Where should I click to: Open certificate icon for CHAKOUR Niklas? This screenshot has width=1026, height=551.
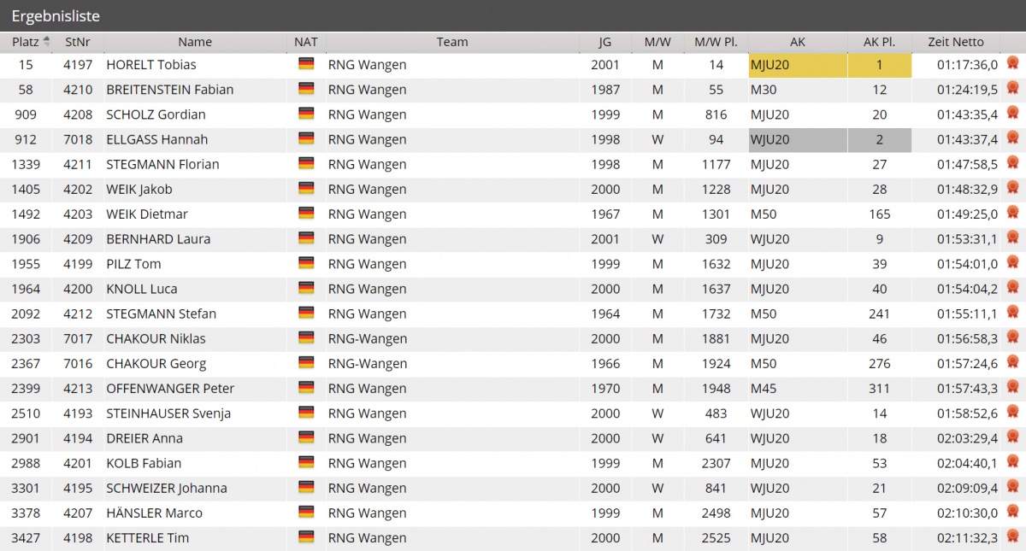pos(1013,337)
